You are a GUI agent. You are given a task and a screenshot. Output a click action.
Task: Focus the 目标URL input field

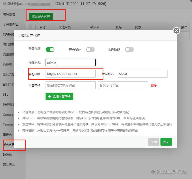coord(71,74)
